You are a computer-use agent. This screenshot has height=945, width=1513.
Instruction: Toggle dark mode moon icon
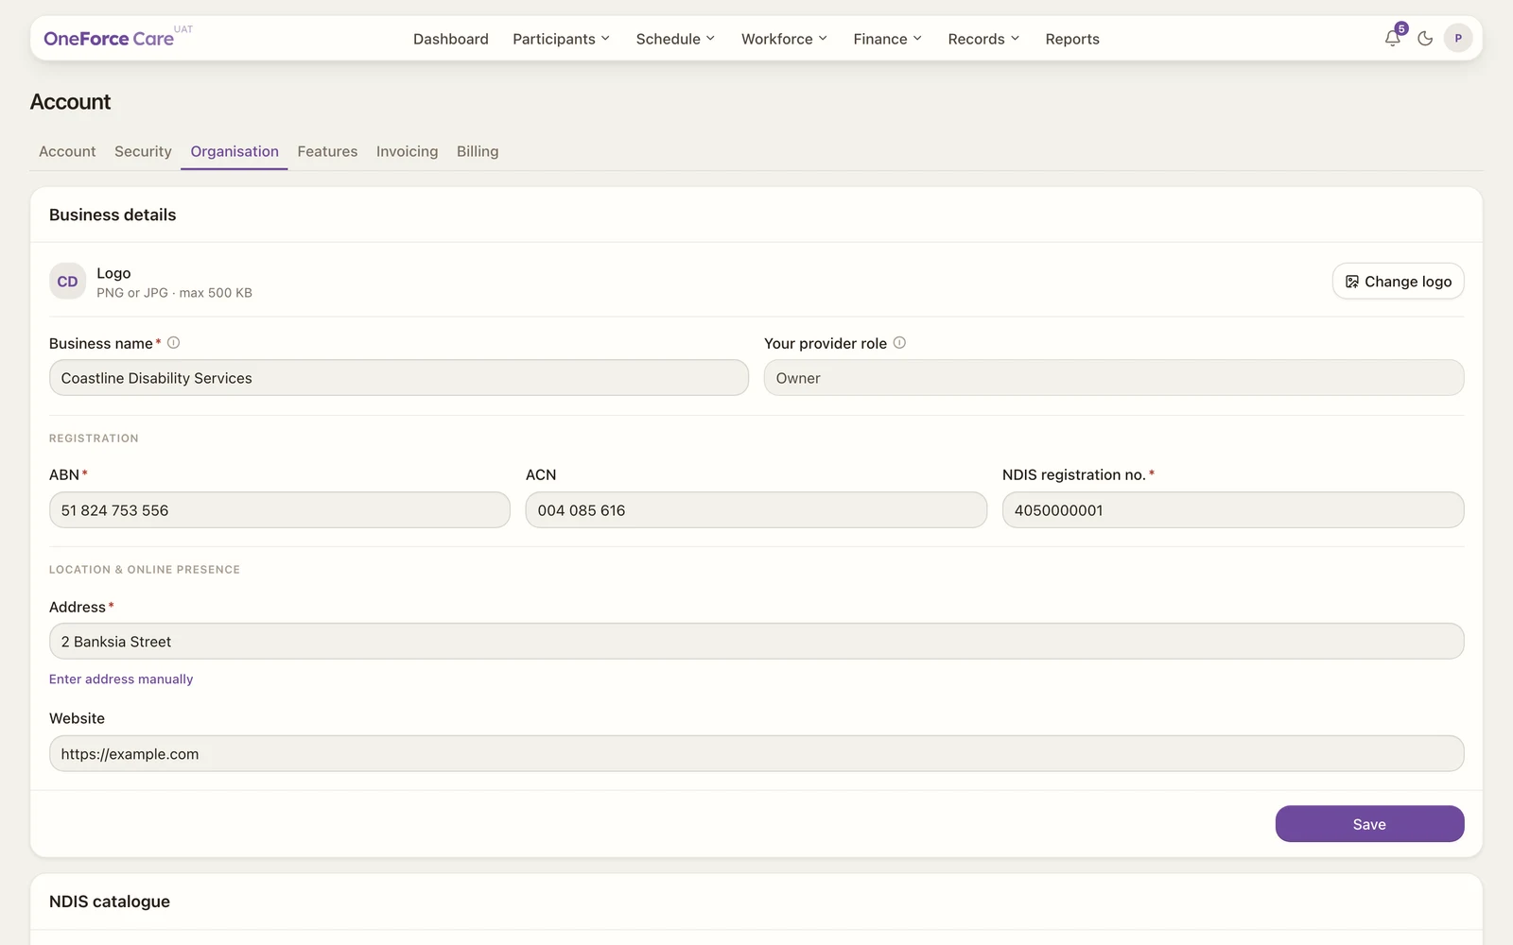(x=1425, y=39)
